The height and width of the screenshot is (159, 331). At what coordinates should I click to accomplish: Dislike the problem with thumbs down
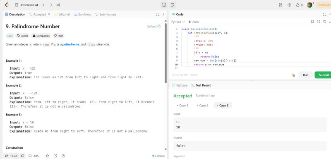[x=23, y=156]
